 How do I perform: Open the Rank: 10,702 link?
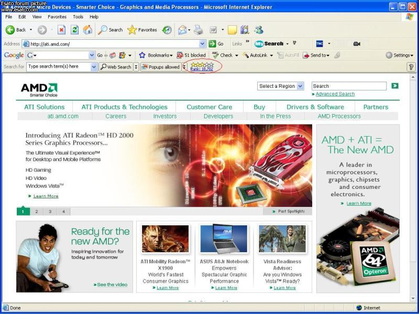point(202,69)
